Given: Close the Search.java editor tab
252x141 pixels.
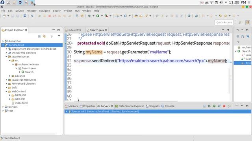Looking at the screenshot, I should 106,30.
